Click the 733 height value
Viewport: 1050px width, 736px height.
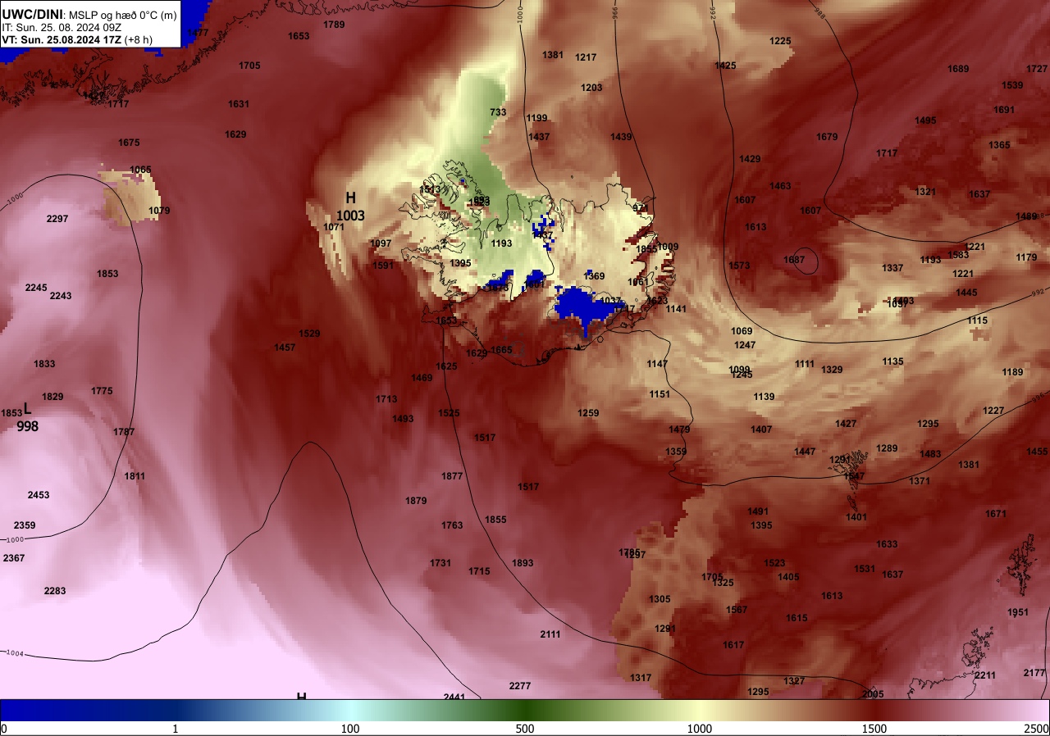pyautogui.click(x=498, y=112)
